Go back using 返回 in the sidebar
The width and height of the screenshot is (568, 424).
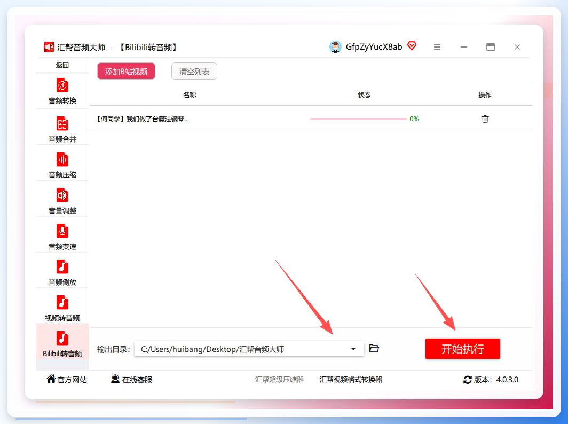tap(62, 65)
